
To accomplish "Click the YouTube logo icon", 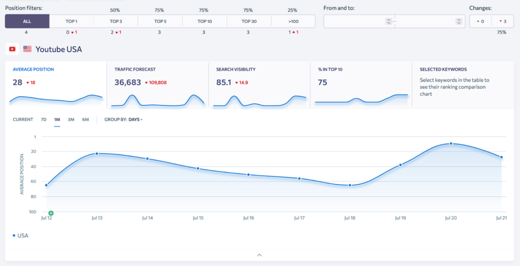I will pyautogui.click(x=12, y=49).
